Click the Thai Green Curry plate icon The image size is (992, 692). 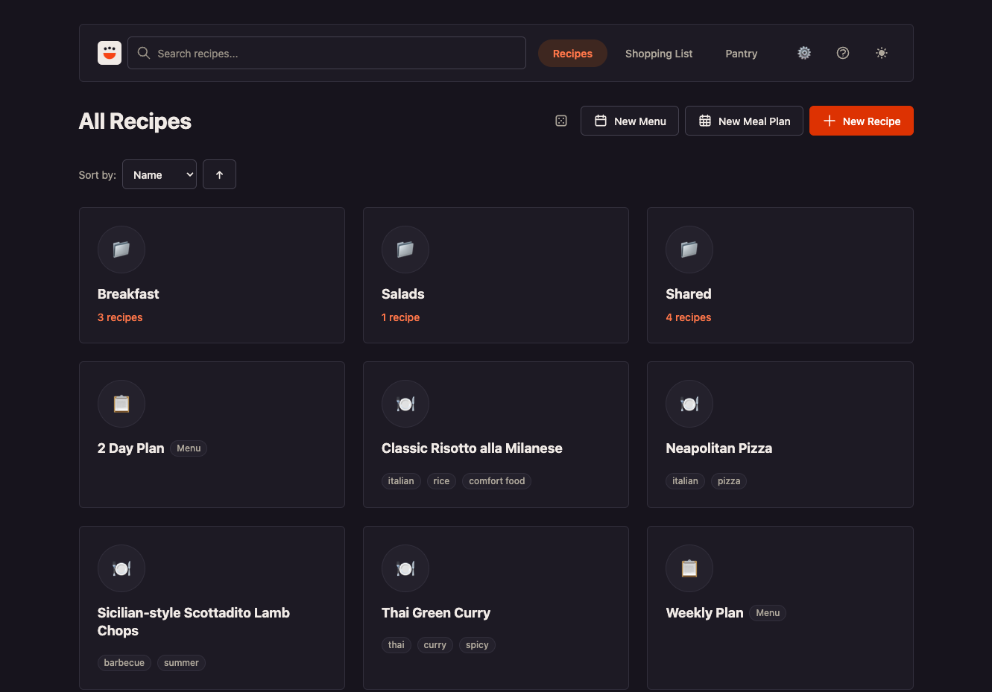[x=405, y=568]
